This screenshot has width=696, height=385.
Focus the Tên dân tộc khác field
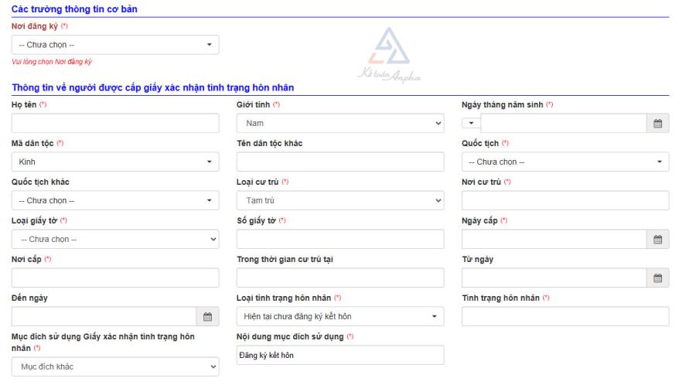(340, 162)
